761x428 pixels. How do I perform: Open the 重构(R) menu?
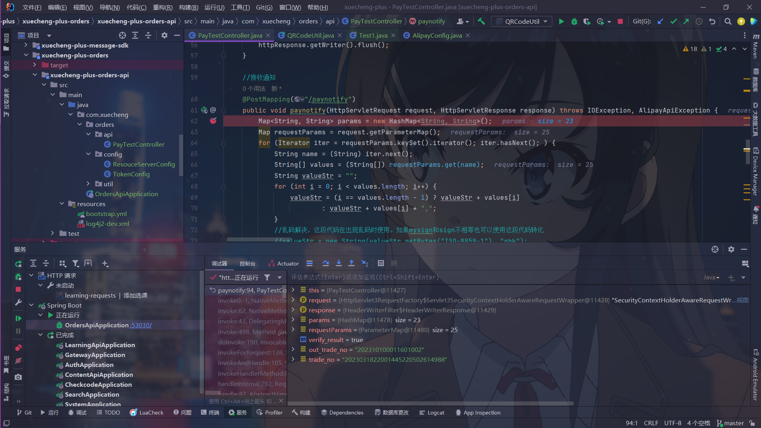[163, 7]
